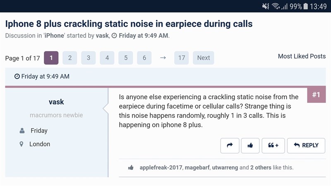The height and width of the screenshot is (186, 331).
Task: Open the Most Liked Posts link
Action: pos(302,56)
